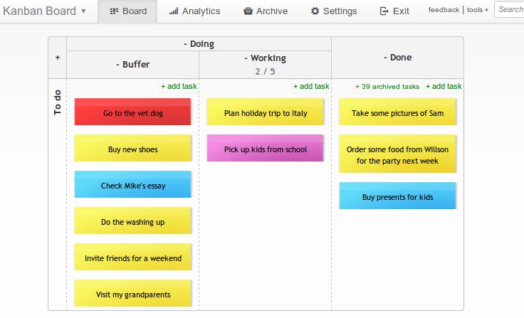
Task: Select red card Go to the vet dog
Action: click(133, 112)
